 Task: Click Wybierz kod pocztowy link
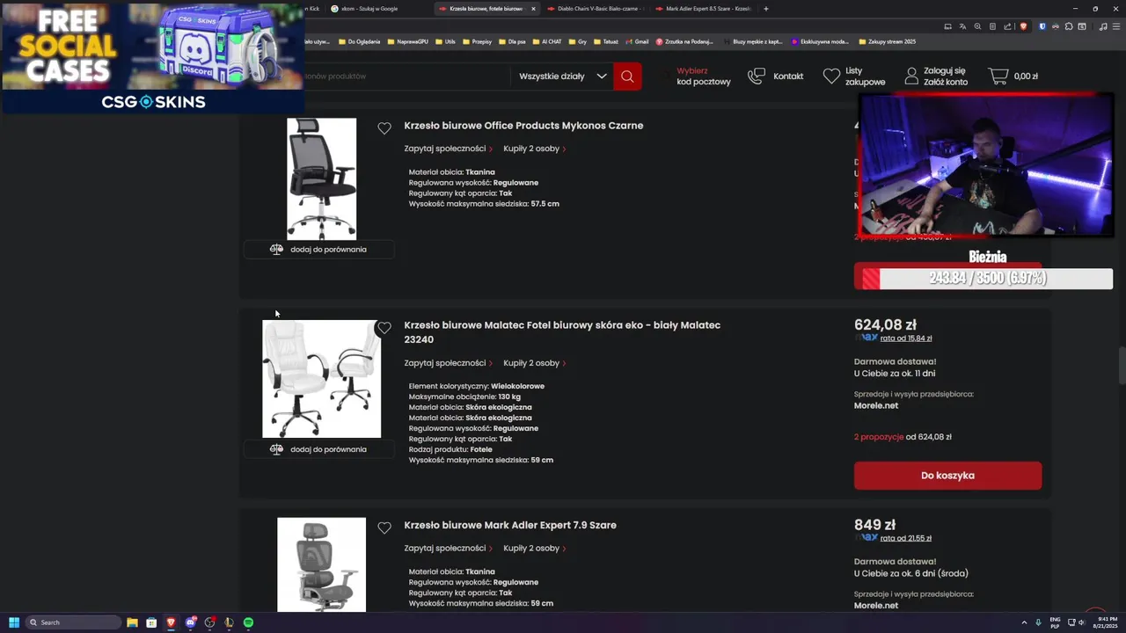click(x=703, y=76)
